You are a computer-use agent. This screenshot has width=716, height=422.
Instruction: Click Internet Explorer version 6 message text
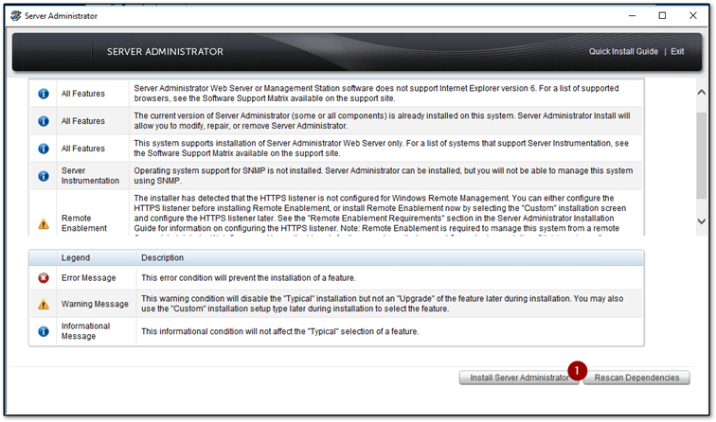(x=376, y=93)
